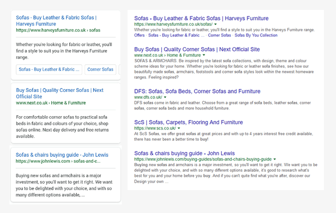The image size is (336, 213).
Task: Expand dropdown arrow next to harveysfurniture.co.uk/sofas/ URL
Action: pyautogui.click(x=215, y=24)
